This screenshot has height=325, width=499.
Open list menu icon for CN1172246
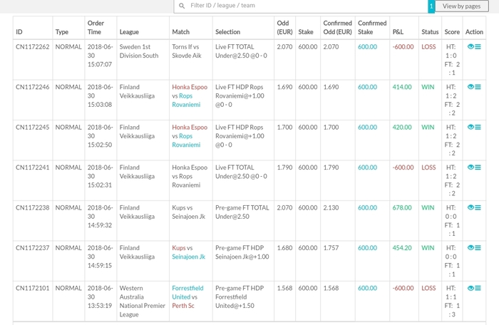coord(478,87)
